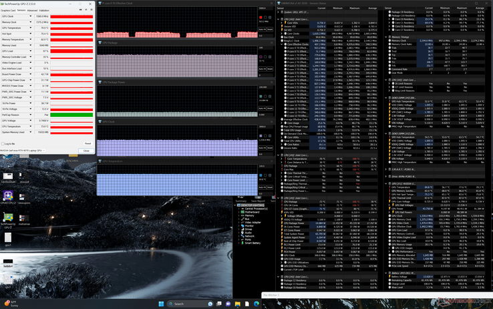Click the Reset button in GPU Clock graph
The image size is (493, 309).
pyautogui.click(x=270, y=148)
